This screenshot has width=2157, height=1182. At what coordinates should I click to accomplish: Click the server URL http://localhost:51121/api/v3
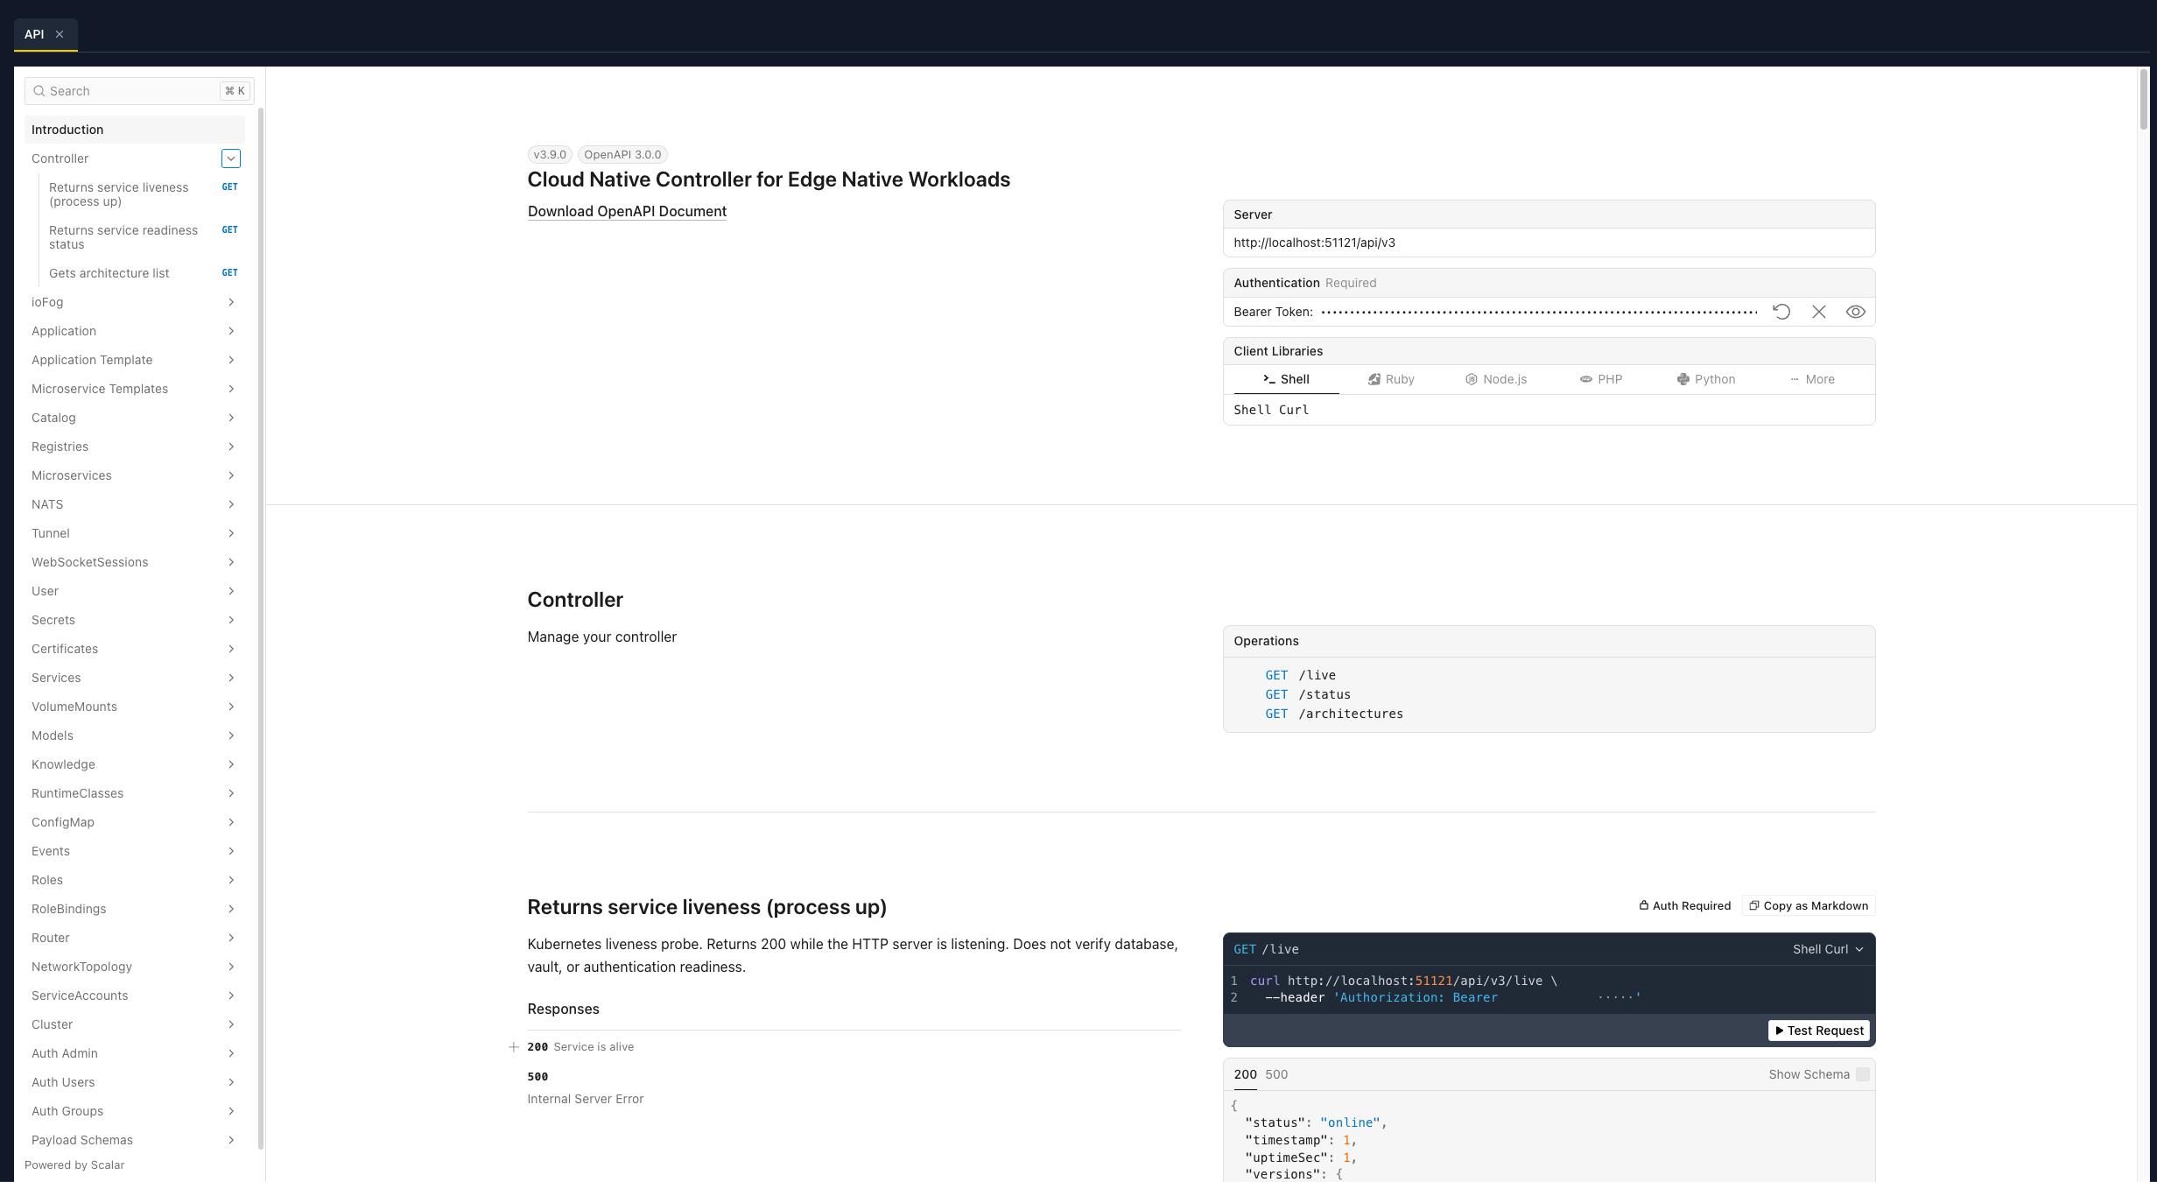pyautogui.click(x=1314, y=243)
